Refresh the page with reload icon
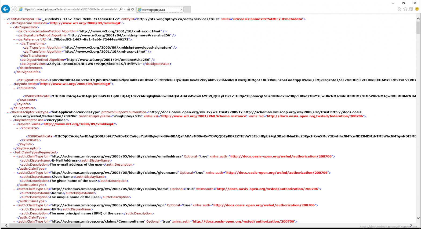This screenshot has height=229, width=421. [133, 9]
